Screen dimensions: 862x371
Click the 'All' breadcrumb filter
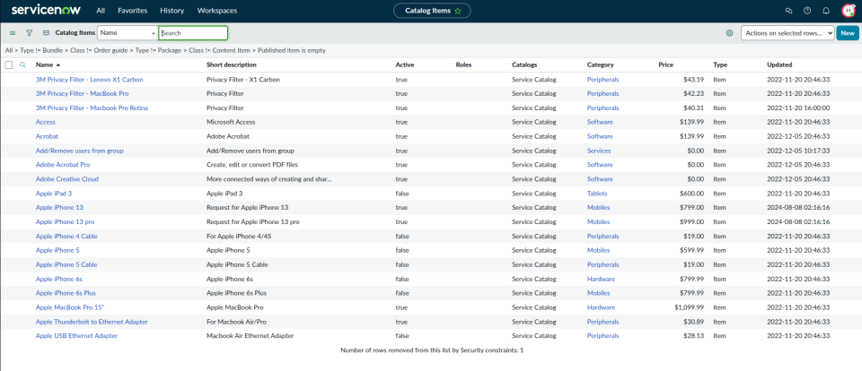pos(8,50)
